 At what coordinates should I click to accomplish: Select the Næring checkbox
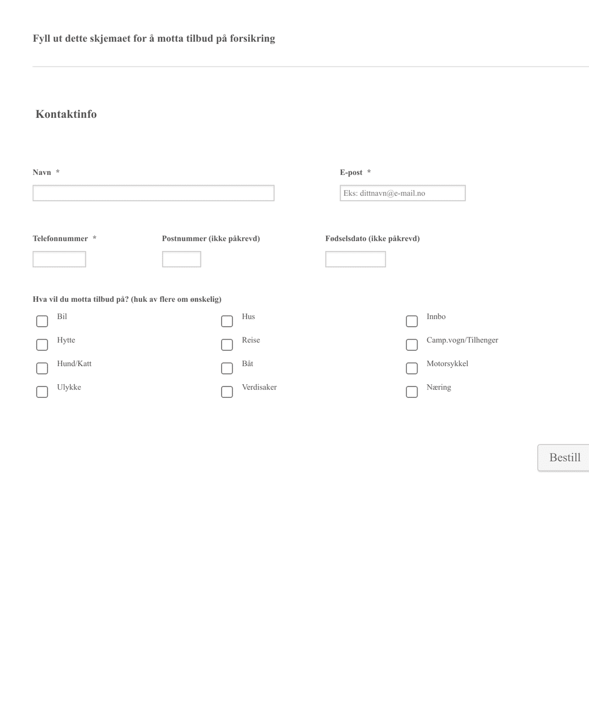point(411,392)
